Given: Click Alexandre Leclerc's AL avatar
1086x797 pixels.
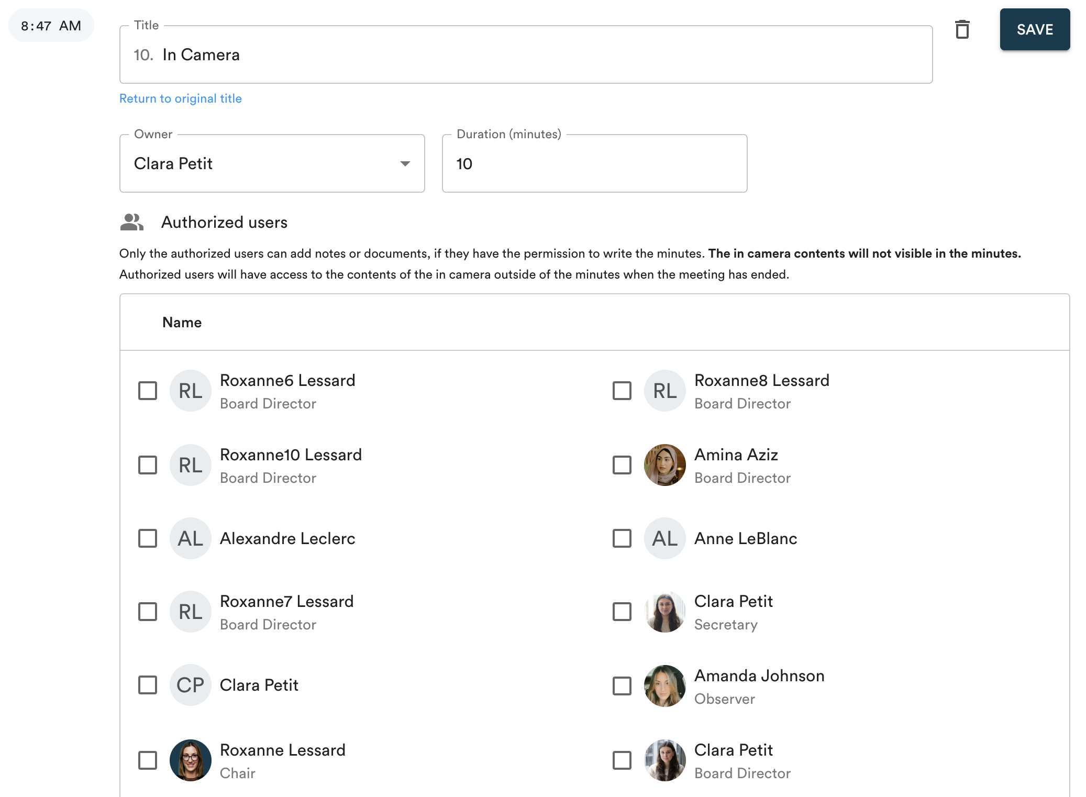Looking at the screenshot, I should (190, 538).
